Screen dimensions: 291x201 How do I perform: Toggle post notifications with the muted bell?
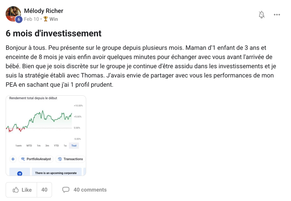click(x=262, y=14)
